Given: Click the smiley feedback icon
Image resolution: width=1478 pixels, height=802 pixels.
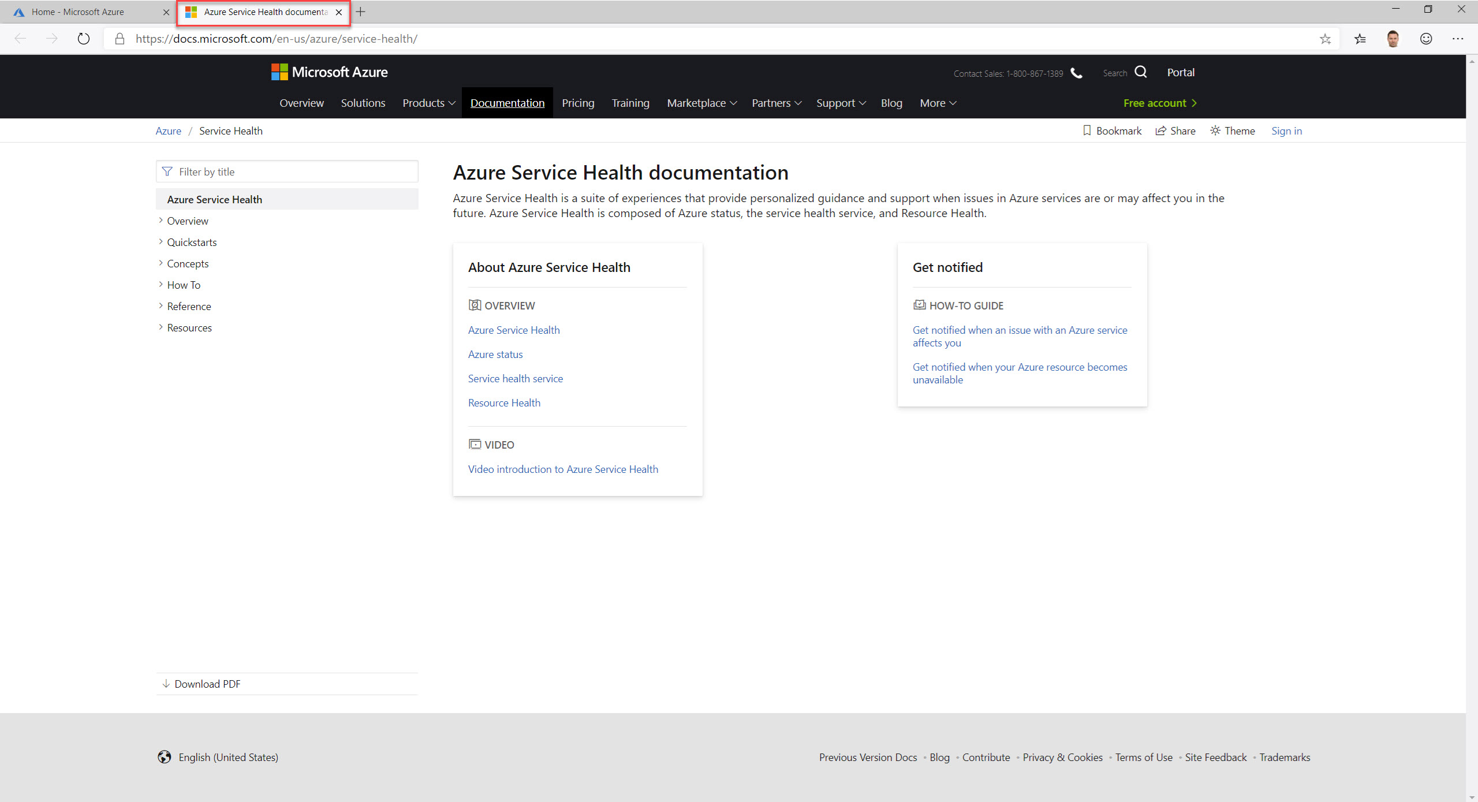Looking at the screenshot, I should (1426, 39).
